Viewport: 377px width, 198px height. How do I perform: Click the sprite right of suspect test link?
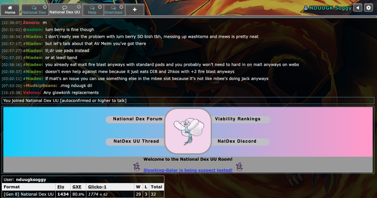[x=239, y=167]
